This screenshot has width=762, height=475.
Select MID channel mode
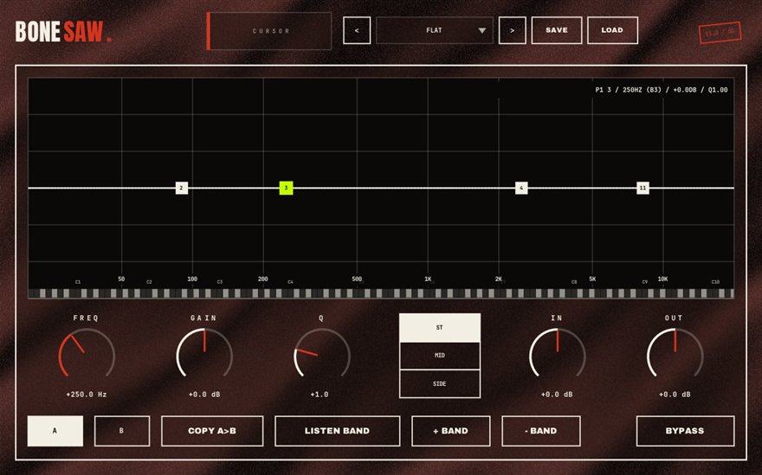click(x=440, y=356)
